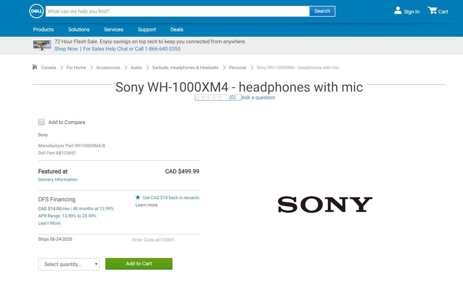The height and width of the screenshot is (286, 463).
Task: Click the green Add to Cart button
Action: point(139,264)
